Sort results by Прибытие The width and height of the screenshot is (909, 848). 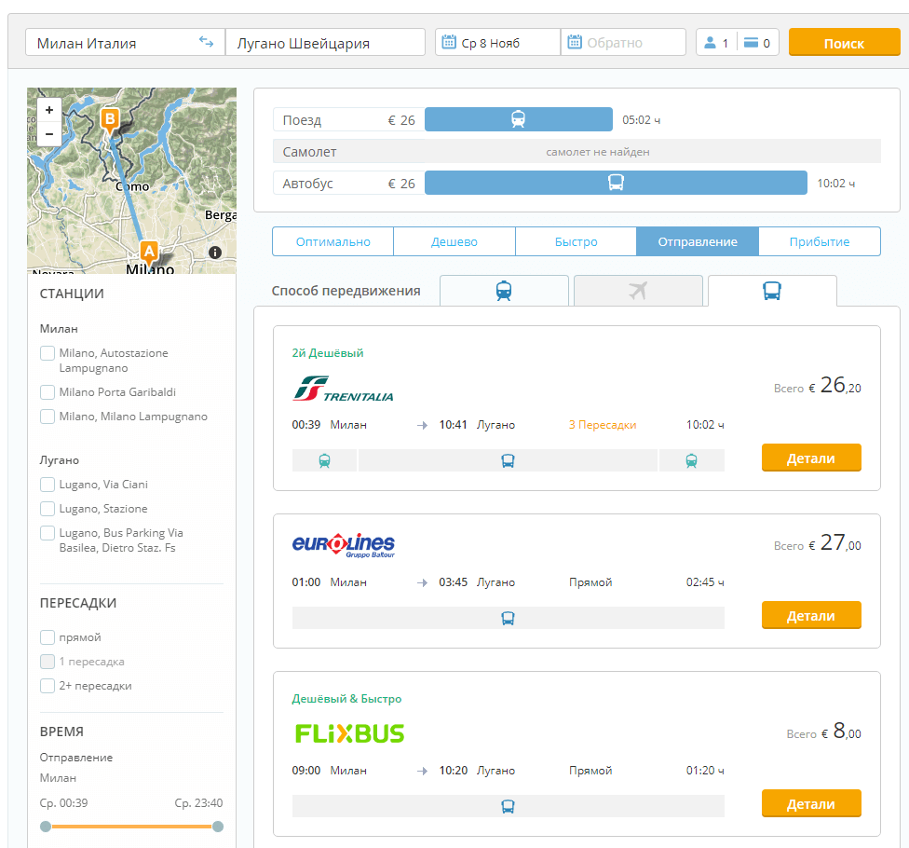pos(820,241)
